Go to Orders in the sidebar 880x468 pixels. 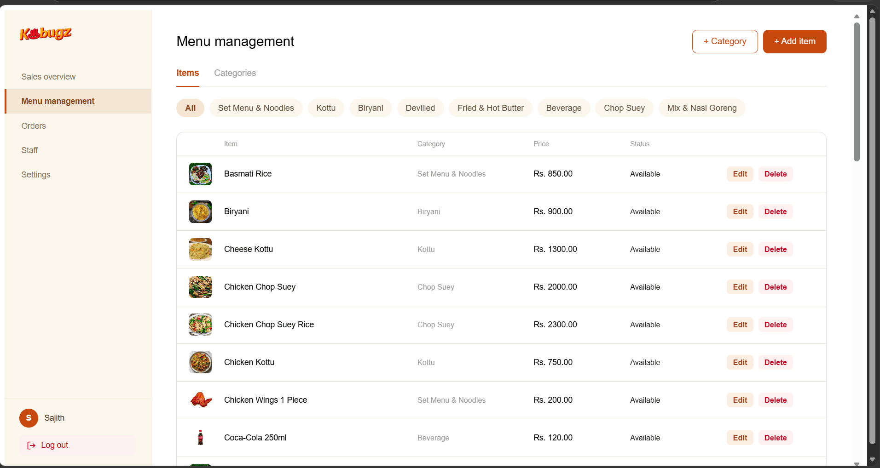(34, 126)
